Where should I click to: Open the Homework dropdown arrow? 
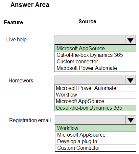(x=130, y=80)
